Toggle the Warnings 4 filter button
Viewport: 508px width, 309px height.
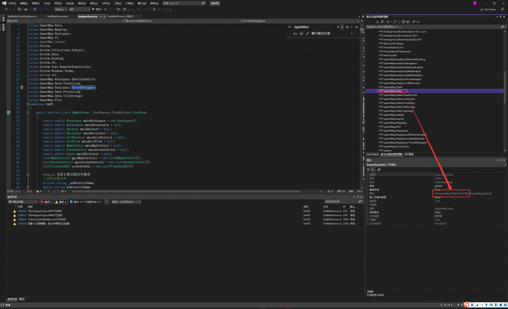coord(61,202)
